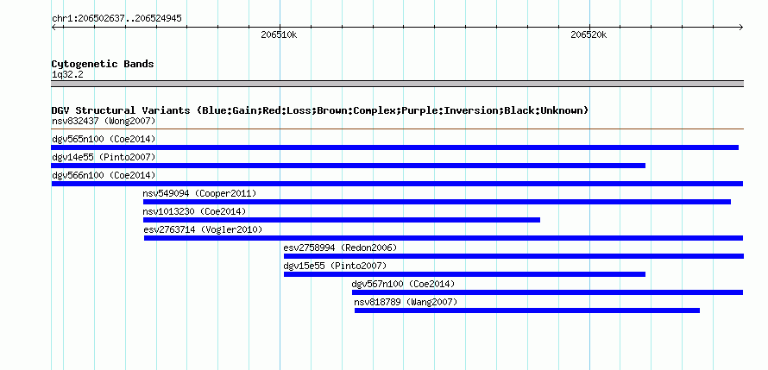The image size is (768, 370).
Task: Click the 206520k ruler tick label
Action: coord(589,34)
